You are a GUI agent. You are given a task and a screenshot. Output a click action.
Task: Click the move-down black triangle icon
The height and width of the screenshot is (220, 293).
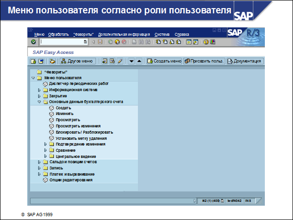131,61
